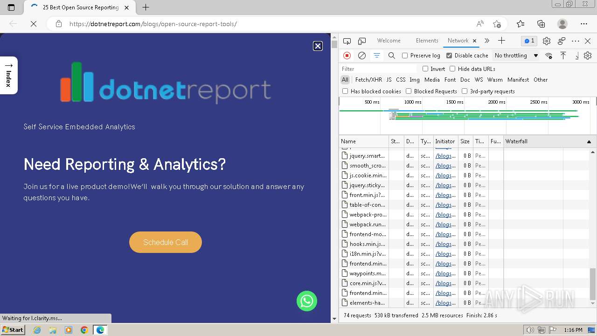Filter requests by Font
Image resolution: width=597 pixels, height=336 pixels.
450,80
